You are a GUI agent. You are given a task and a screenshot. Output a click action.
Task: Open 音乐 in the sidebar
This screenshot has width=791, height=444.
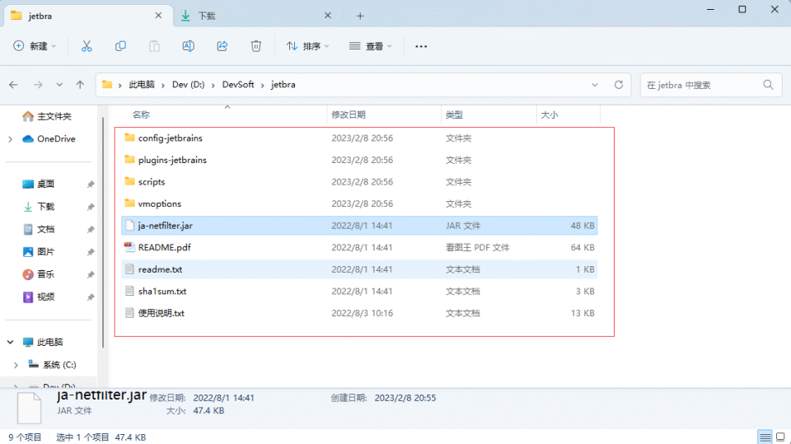pos(40,274)
